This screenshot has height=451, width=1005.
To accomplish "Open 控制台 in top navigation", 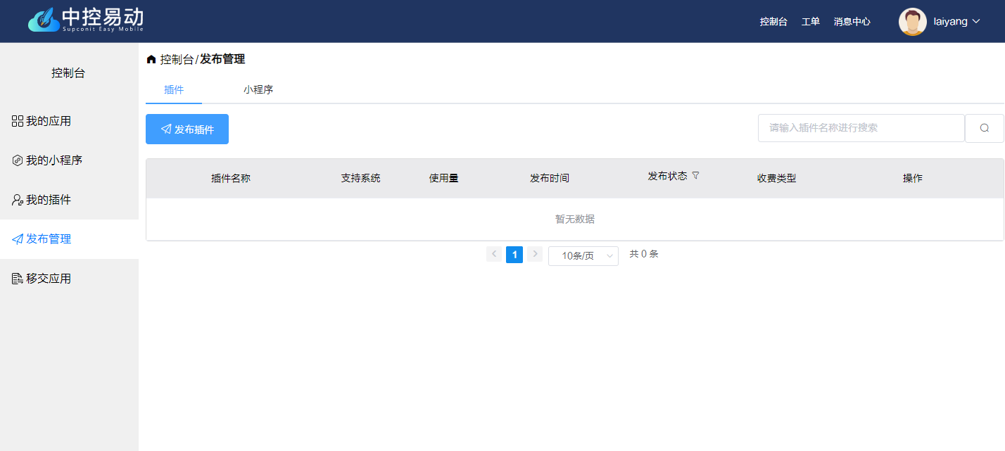I will pos(773,22).
